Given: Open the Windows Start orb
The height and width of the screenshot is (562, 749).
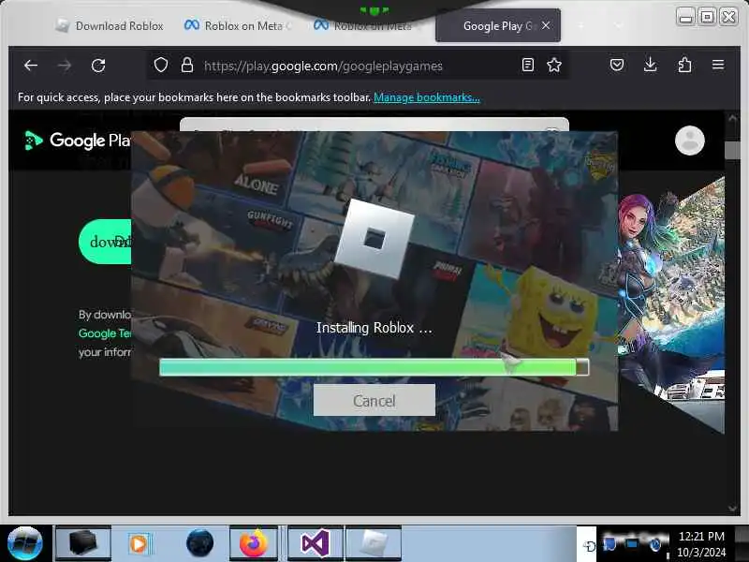Looking at the screenshot, I should [25, 543].
